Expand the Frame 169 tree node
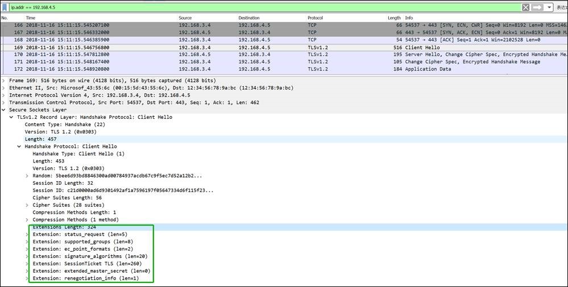Image resolution: width=568 pixels, height=287 pixels. tap(3, 81)
